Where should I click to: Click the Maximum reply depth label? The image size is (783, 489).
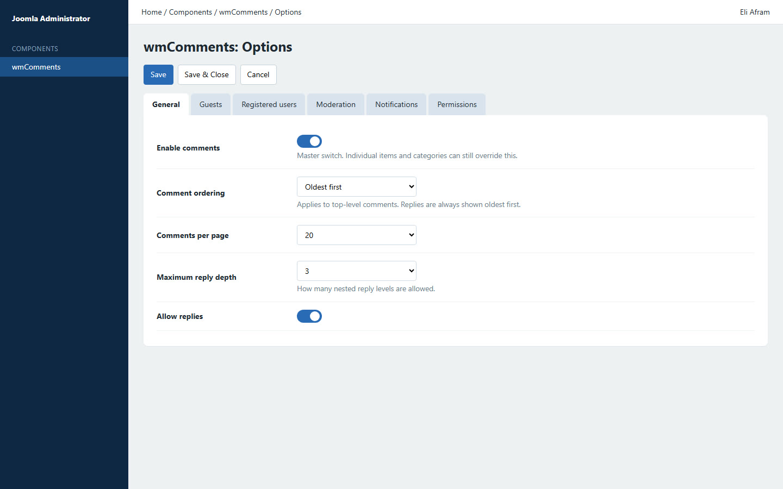(196, 277)
